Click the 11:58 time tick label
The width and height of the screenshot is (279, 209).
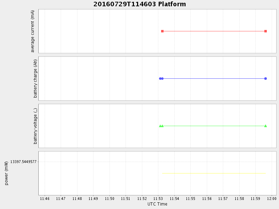coord(239,199)
